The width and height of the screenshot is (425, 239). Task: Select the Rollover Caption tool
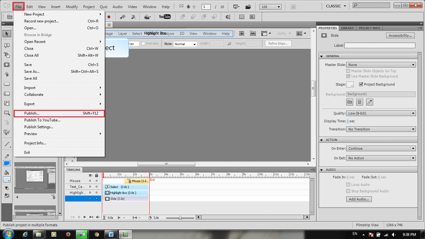point(7,55)
